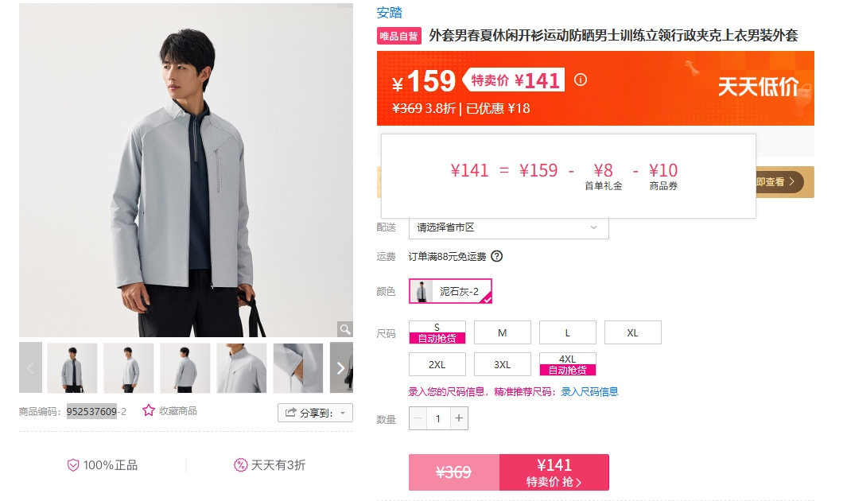Select size 3XL
This screenshot has height=501, width=847.
click(x=503, y=364)
